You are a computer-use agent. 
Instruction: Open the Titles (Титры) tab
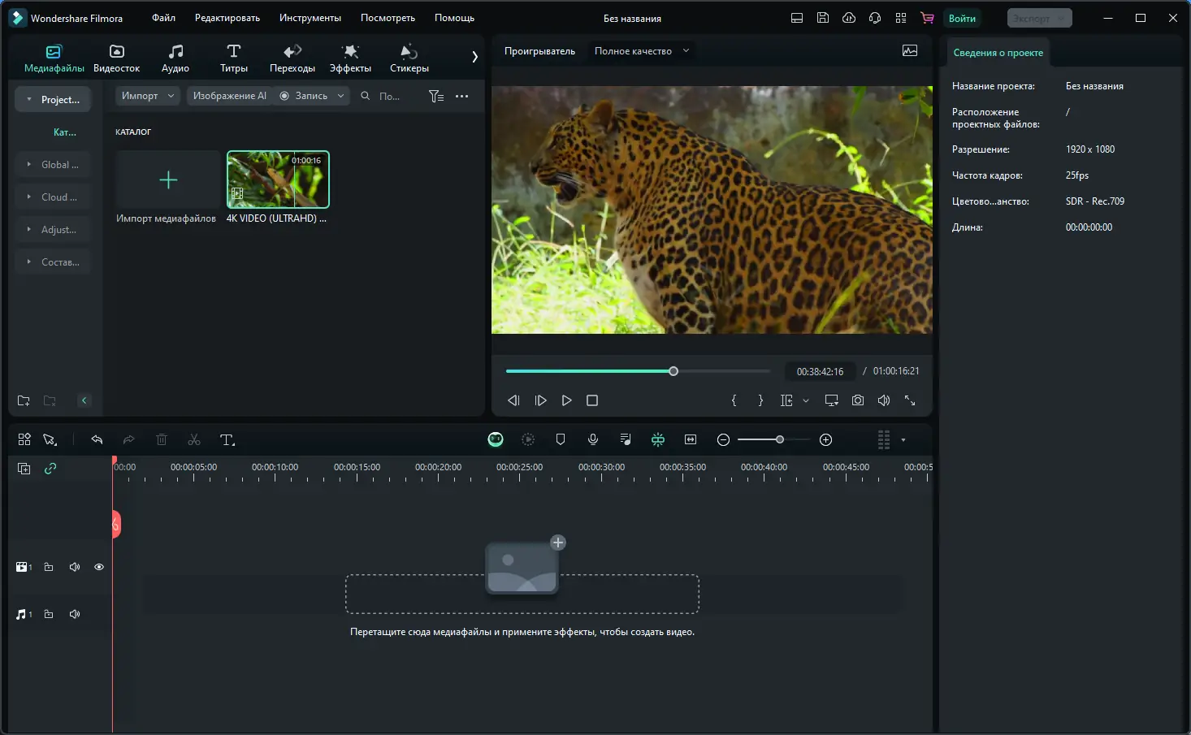[x=233, y=58]
